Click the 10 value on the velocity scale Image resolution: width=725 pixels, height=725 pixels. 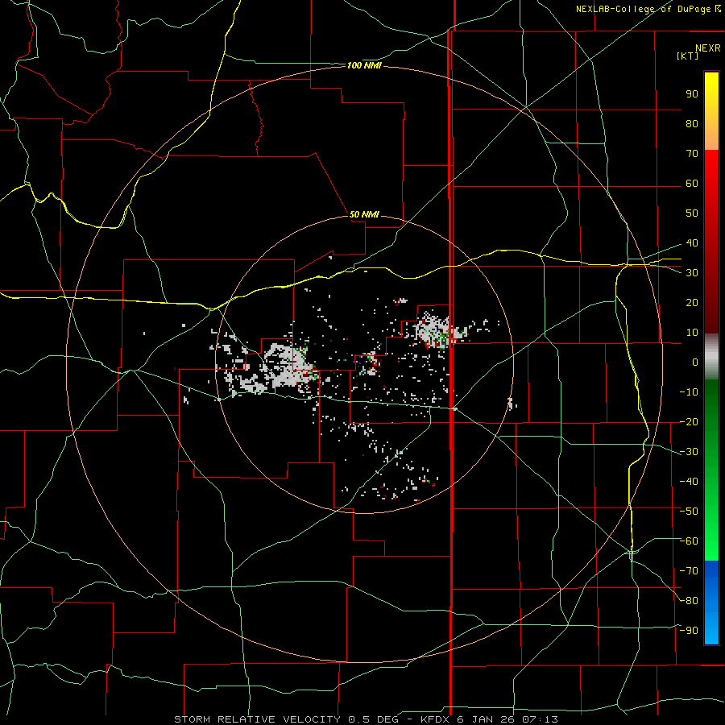(692, 333)
